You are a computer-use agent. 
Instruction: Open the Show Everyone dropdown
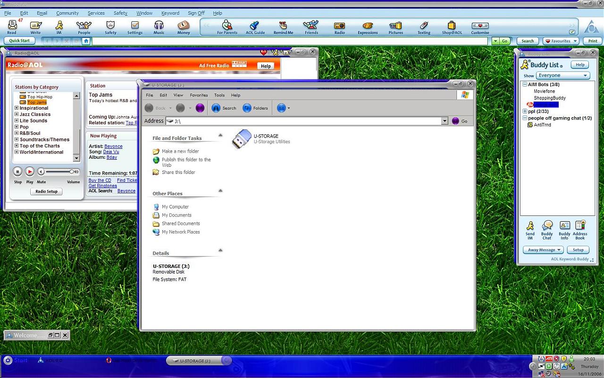pos(563,76)
